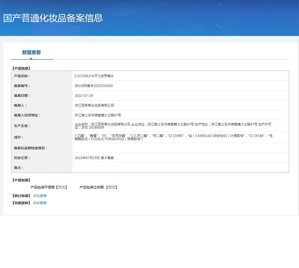Switch to the 数据查看 tab
299x268 pixels.
[x=31, y=53]
